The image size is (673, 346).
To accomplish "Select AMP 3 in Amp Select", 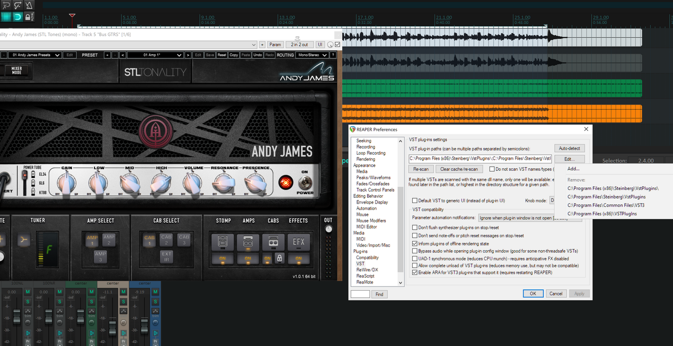I will 100,256.
